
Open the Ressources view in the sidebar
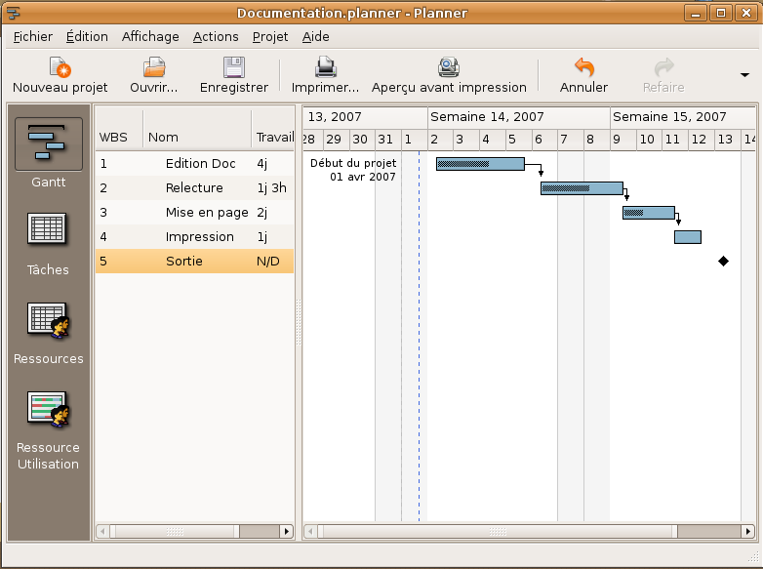(48, 320)
